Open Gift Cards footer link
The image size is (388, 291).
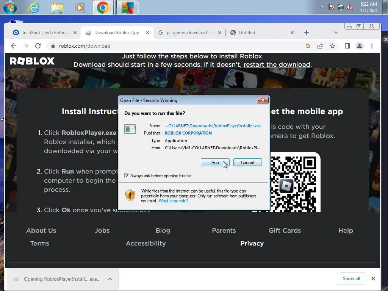285,230
